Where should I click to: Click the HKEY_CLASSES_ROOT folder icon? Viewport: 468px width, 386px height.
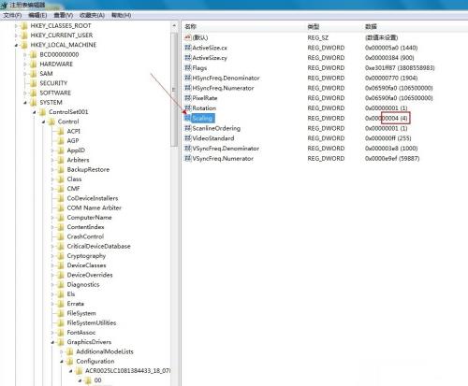24,26
